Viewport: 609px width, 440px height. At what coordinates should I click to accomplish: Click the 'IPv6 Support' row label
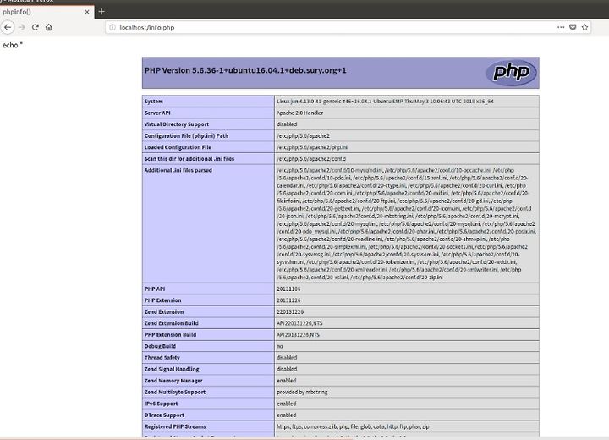[161, 404]
